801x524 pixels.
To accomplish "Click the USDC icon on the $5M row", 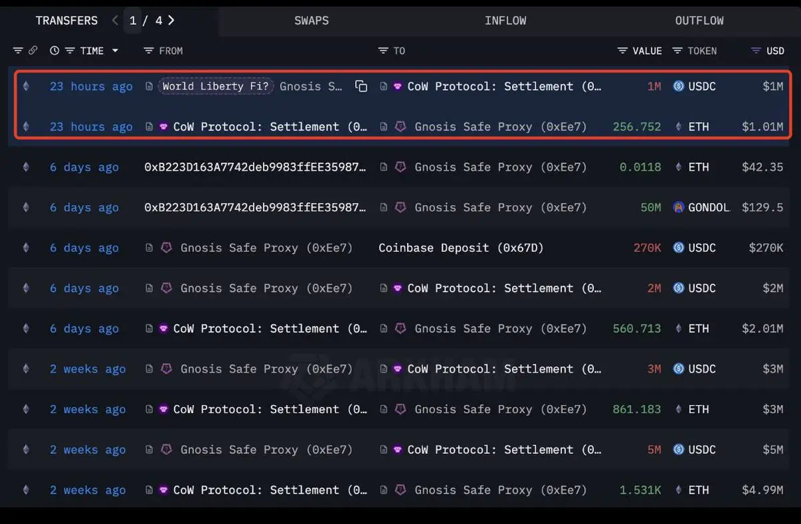I will click(679, 450).
